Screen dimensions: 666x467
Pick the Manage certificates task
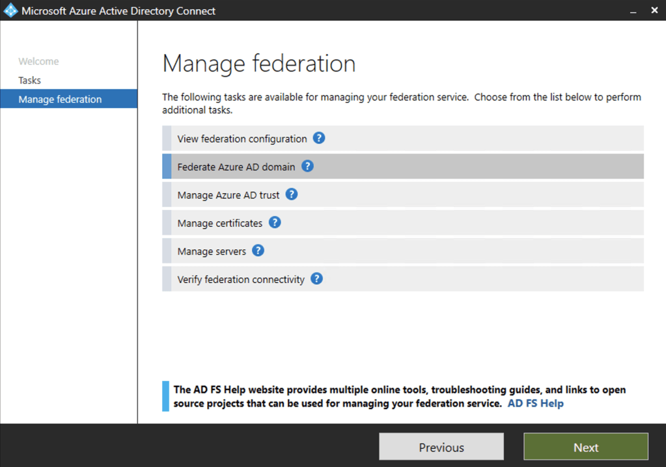219,223
